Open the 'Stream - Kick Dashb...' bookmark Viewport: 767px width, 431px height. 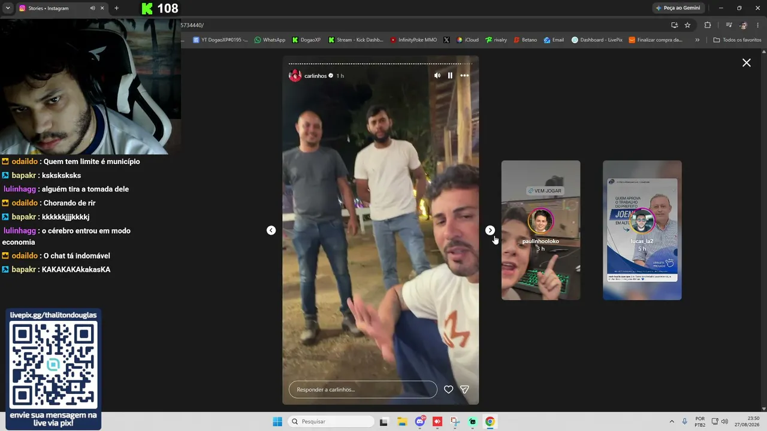[356, 40]
